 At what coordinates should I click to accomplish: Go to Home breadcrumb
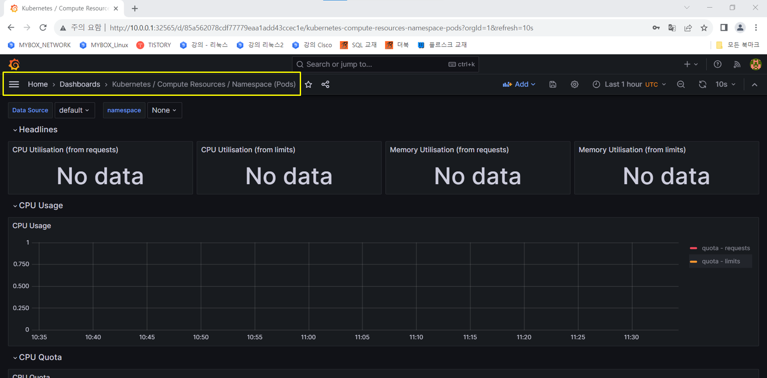pos(38,84)
